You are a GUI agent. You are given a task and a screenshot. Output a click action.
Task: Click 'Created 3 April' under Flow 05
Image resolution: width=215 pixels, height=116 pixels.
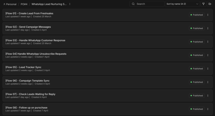tap(42, 70)
